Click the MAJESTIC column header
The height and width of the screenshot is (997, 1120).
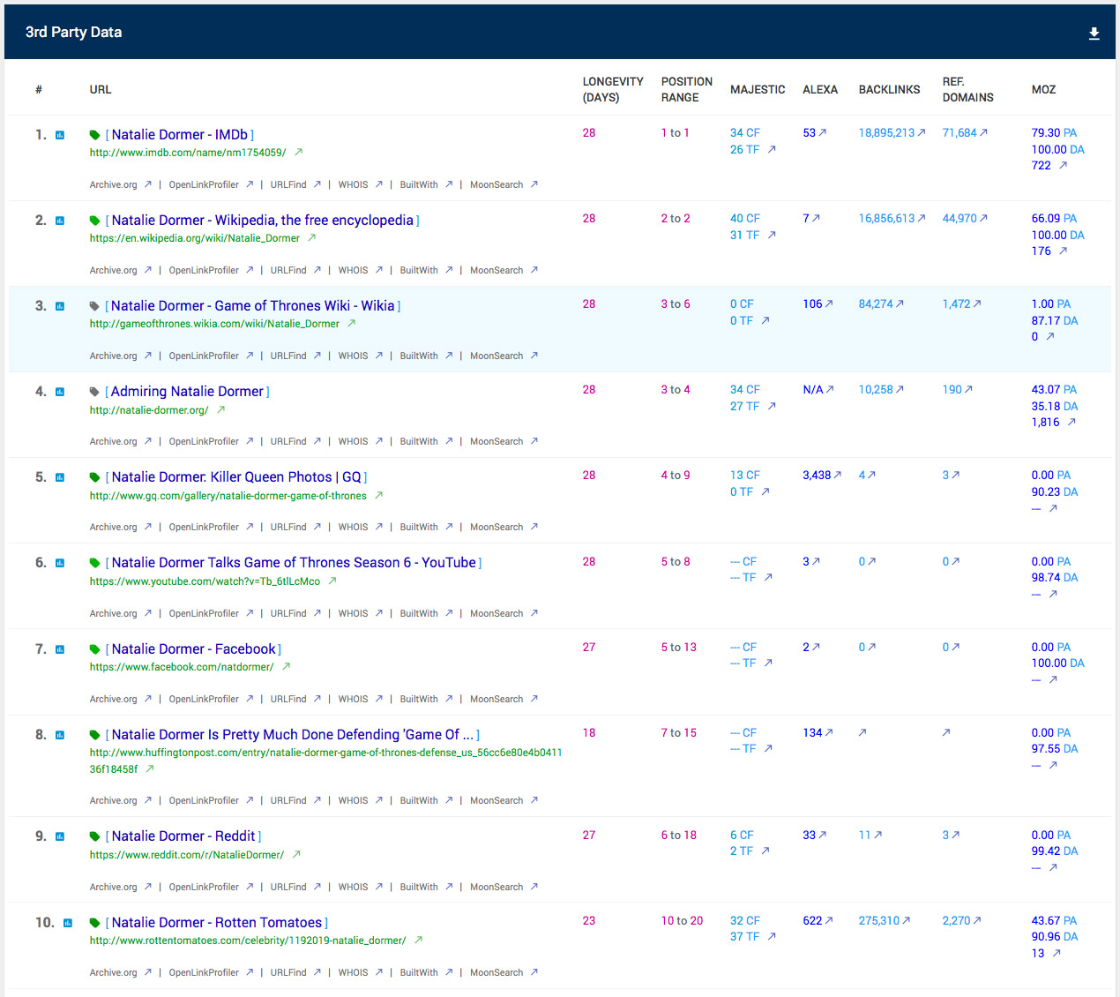(758, 89)
